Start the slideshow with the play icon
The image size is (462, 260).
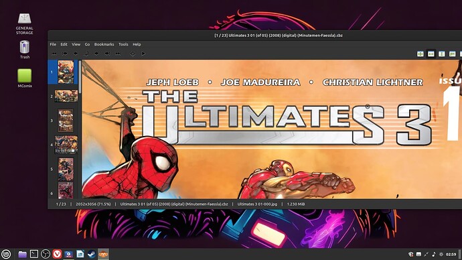point(143,54)
